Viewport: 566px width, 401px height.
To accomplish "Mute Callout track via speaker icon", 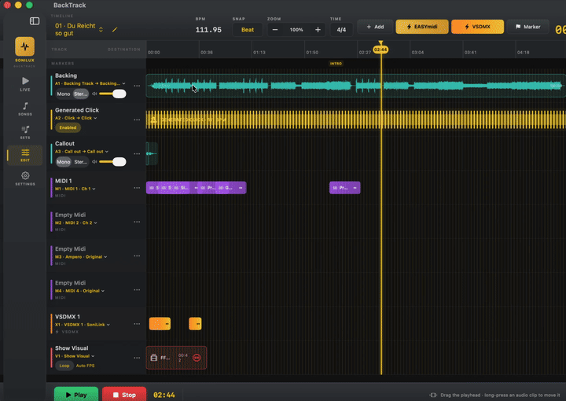I will [x=94, y=162].
